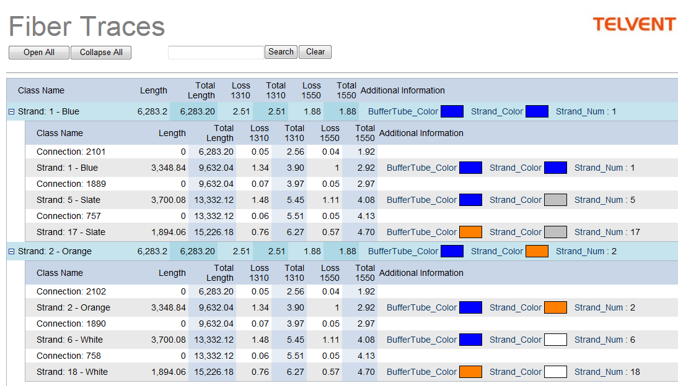Select the Connection: 2101 row label
678x386 pixels.
coord(71,152)
